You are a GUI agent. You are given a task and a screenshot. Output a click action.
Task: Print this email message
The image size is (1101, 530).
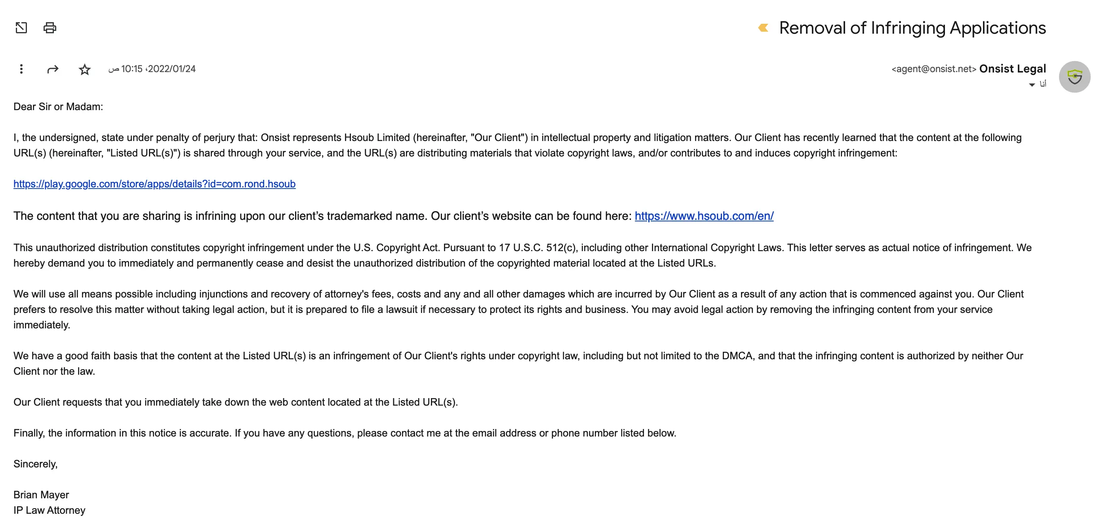point(50,28)
